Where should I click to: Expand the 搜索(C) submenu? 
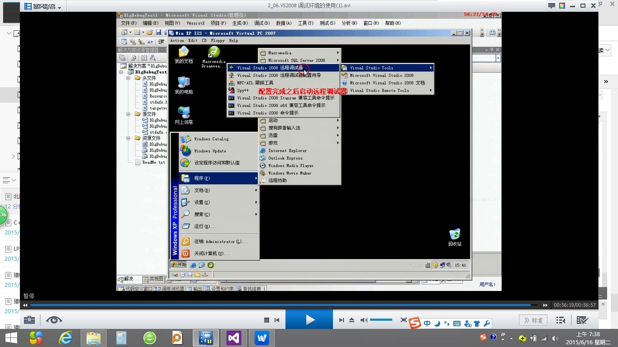point(219,214)
